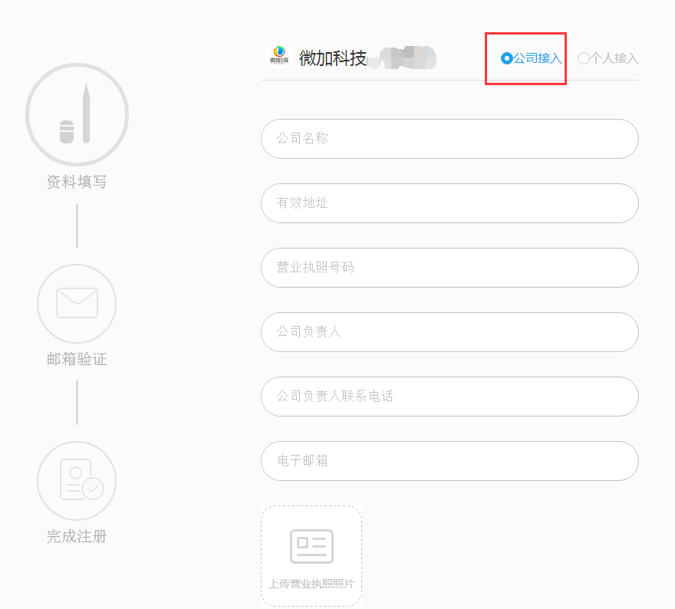Select the 个人接入 radio button circle
Image resolution: width=675 pixels, height=609 pixels.
[x=583, y=58]
